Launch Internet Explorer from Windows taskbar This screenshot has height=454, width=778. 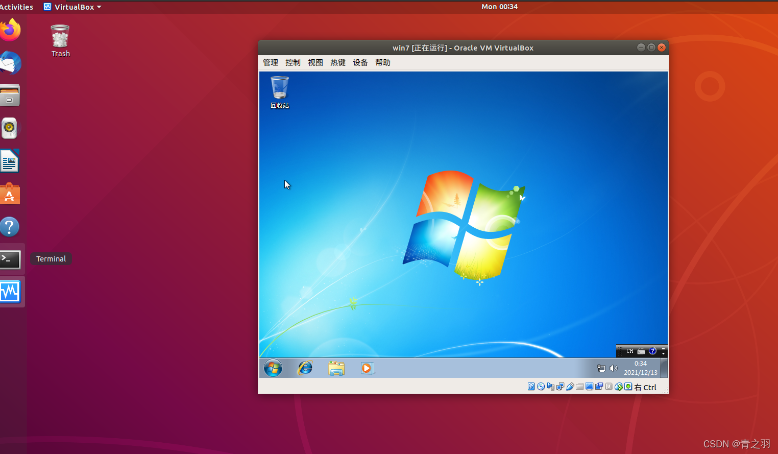point(305,368)
